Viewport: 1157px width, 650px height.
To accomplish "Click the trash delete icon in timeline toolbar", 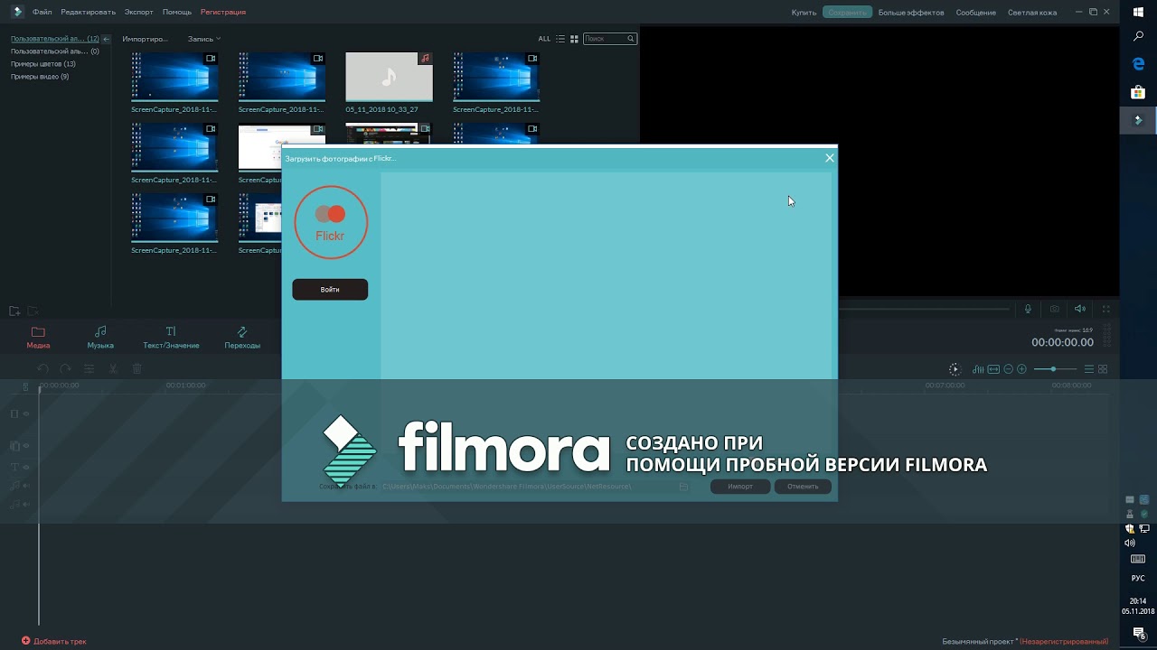I will pyautogui.click(x=137, y=369).
